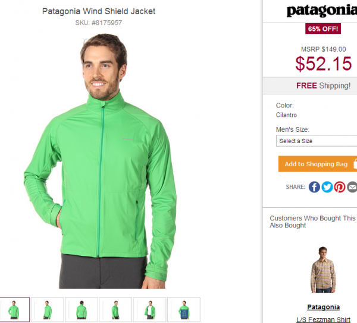Pin the jacket with Pinterest icon
This screenshot has width=357, height=323.
point(340,187)
